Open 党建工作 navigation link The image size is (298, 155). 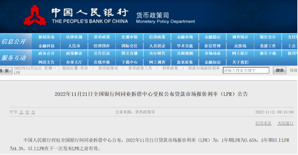pos(268,46)
